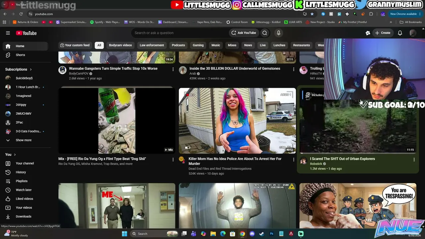Image resolution: width=425 pixels, height=239 pixels.
Task: Open YouTube notifications bell
Action: [400, 33]
